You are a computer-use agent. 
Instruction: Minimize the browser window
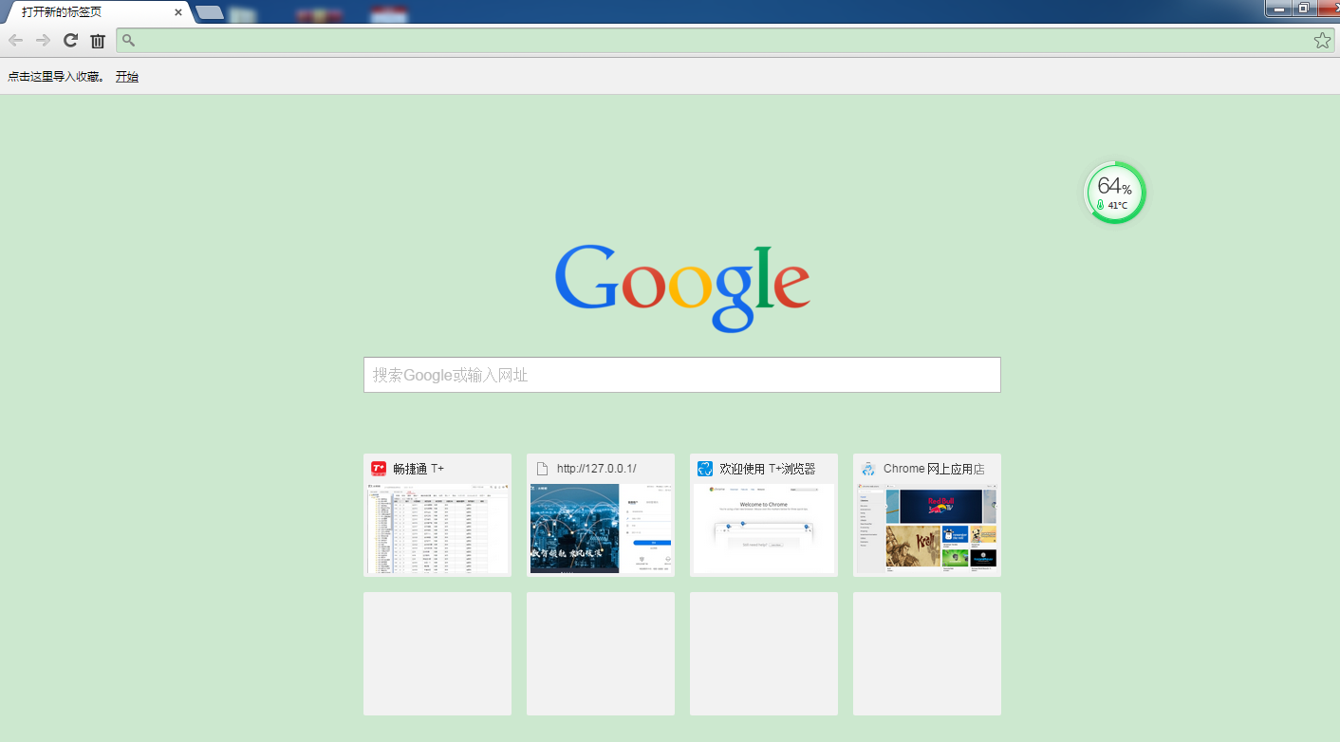tap(1278, 9)
